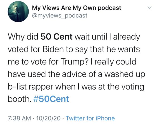Viewport: 159px width, 126px height.
Task: Click the word already on the first line
Action: (127, 37)
